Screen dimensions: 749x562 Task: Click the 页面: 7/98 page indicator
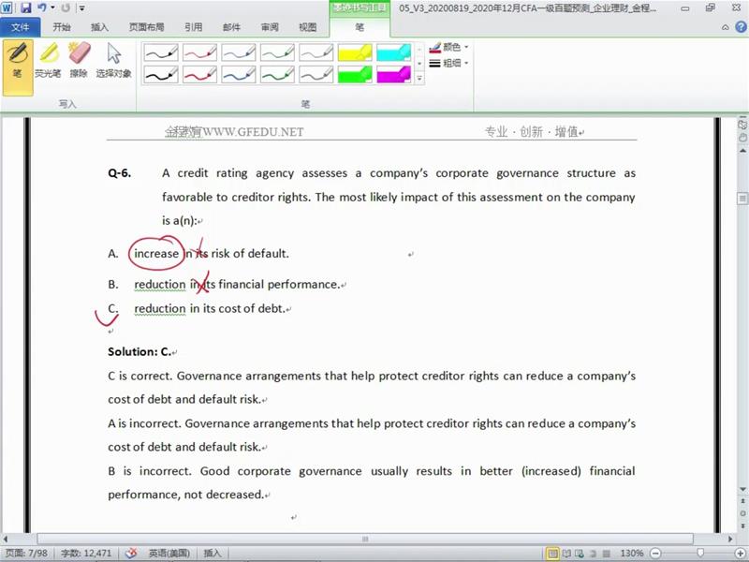point(26,553)
